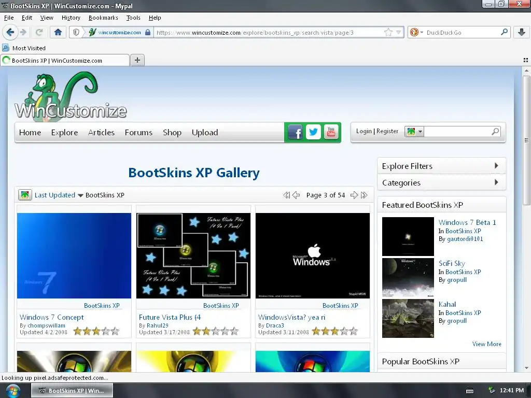Go to previous gallery page arrow

(296, 195)
